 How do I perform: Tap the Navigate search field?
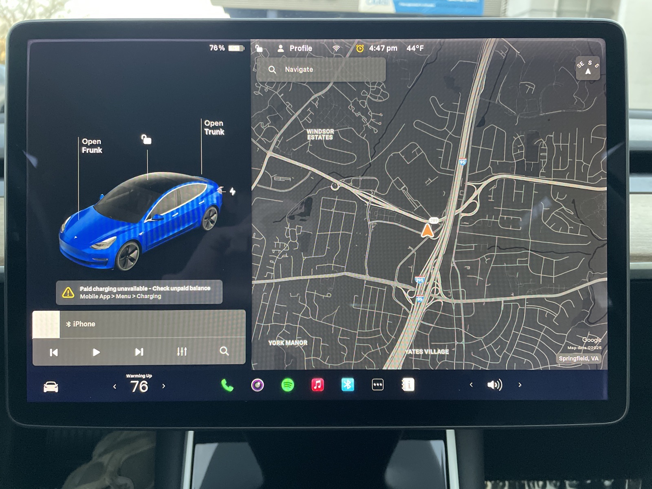321,70
